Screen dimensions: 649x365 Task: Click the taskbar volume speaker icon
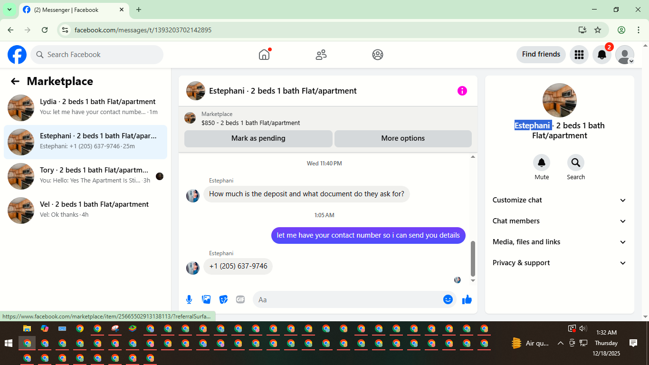[583, 328]
